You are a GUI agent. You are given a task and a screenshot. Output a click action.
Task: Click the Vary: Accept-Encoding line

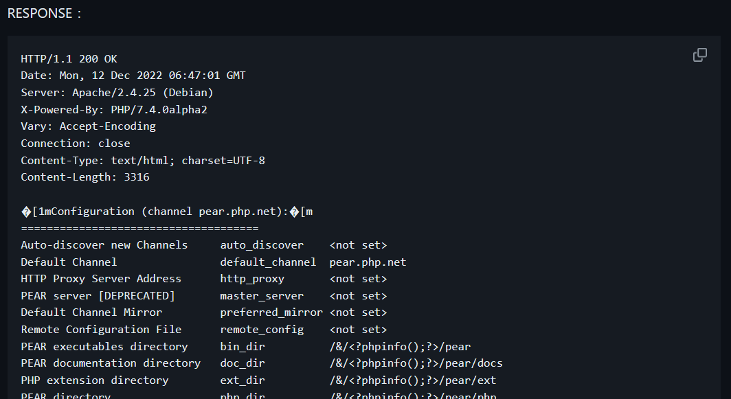click(x=88, y=126)
